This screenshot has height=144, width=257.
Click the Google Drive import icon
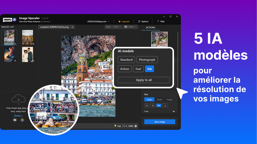[22, 120]
